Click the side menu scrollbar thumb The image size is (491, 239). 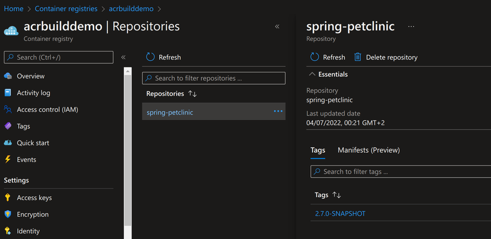(x=128, y=150)
